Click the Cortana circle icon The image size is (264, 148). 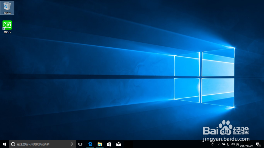click(13, 144)
